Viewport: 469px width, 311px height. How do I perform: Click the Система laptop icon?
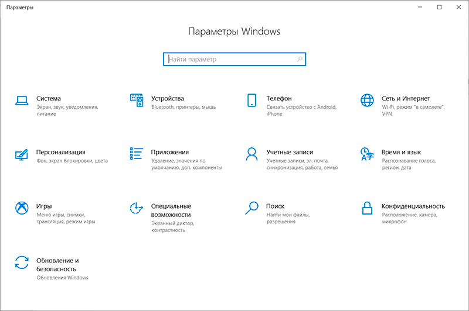[21, 100]
